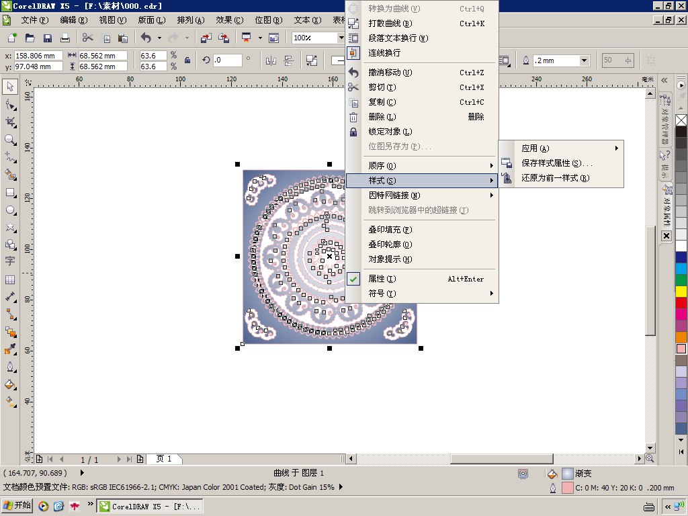
Task: Expand the 因特网链接(N) submenu
Action: pyautogui.click(x=422, y=196)
